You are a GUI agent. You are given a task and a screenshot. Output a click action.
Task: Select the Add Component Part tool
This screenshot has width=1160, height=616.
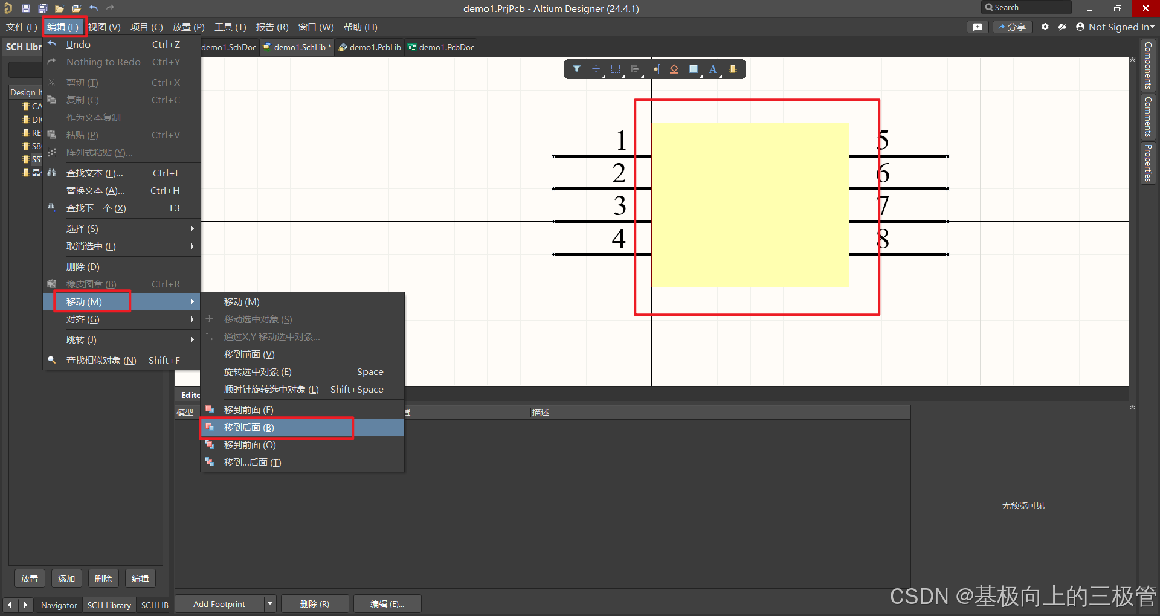click(x=733, y=69)
